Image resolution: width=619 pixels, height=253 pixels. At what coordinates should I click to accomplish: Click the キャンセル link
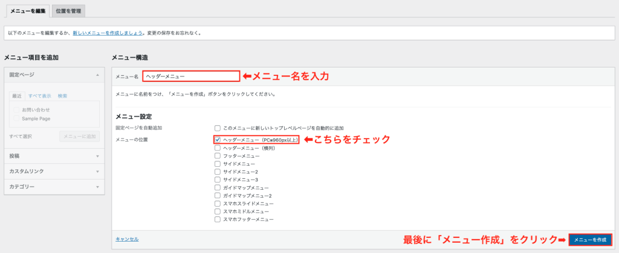pos(127,239)
